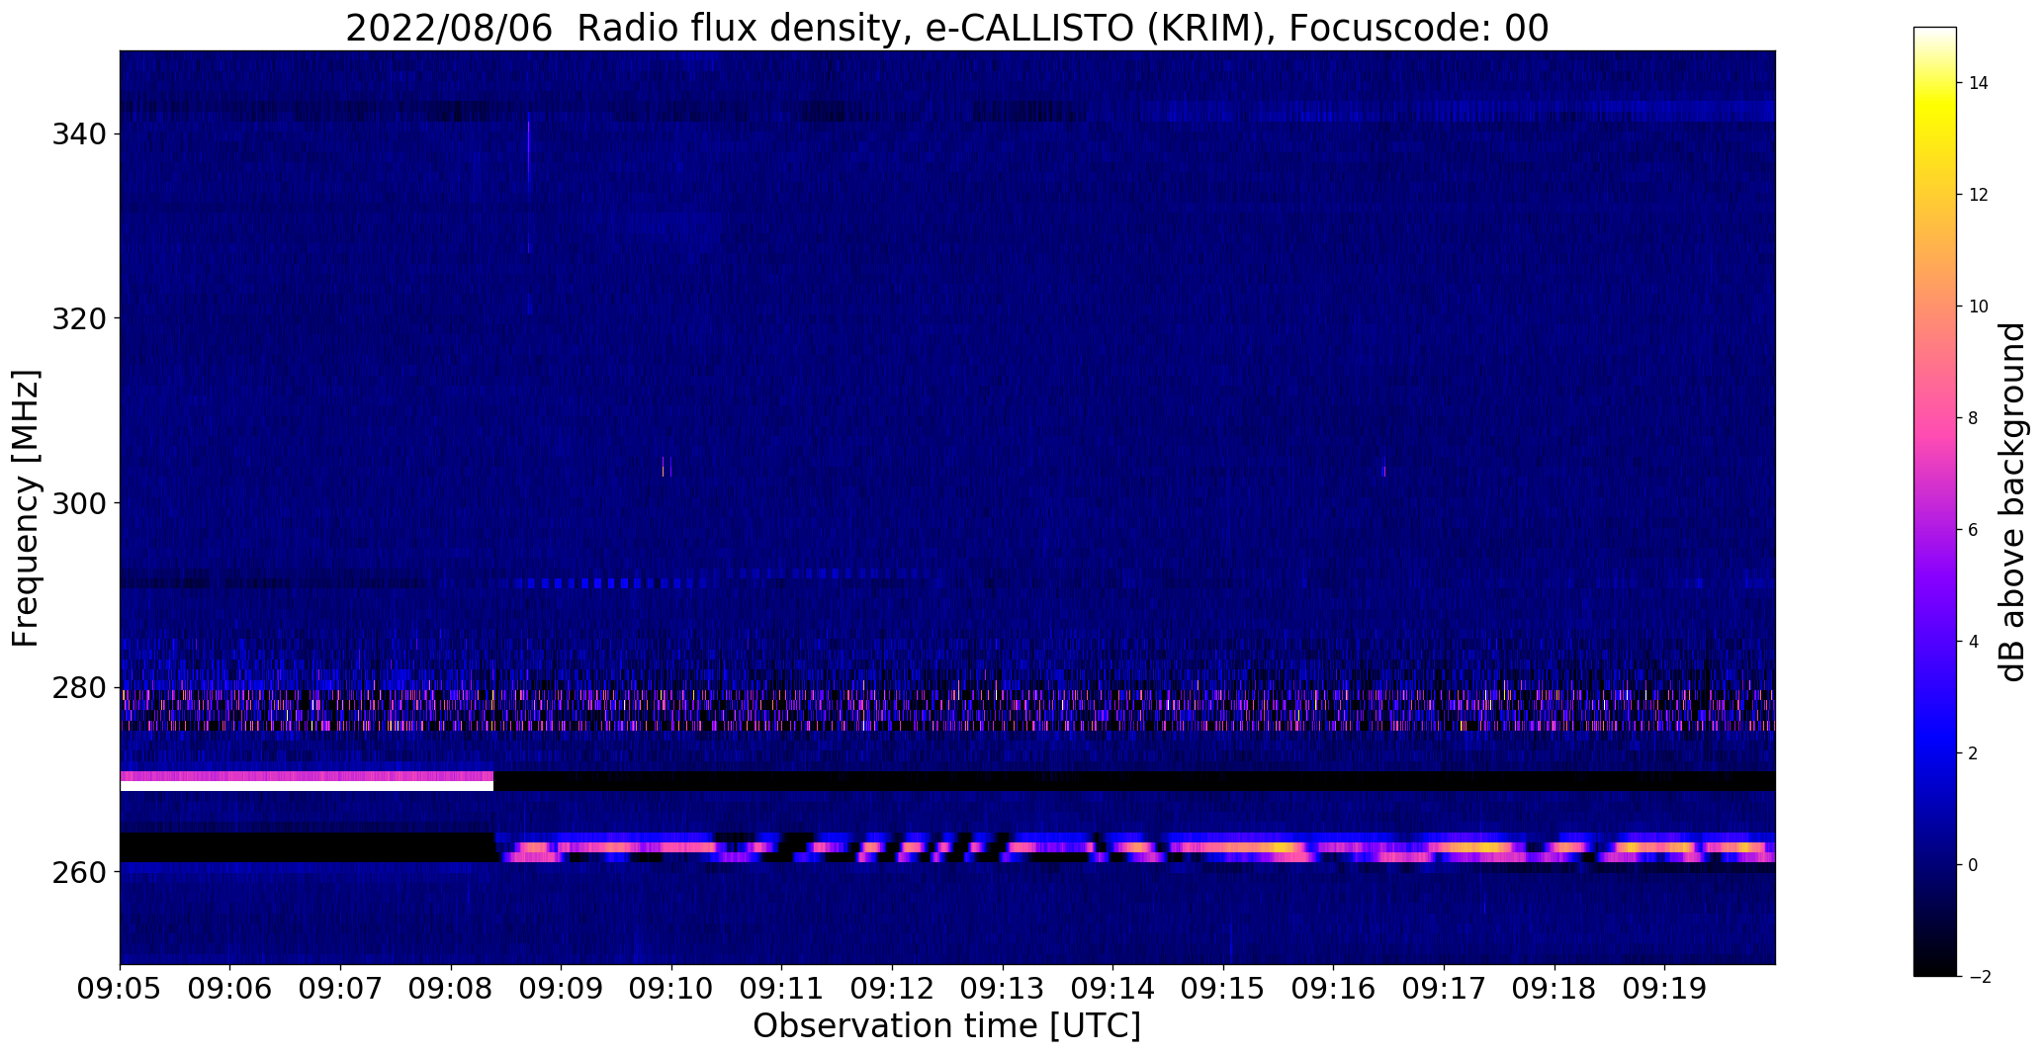Click the colorbar tick label 0
Screen dimensions: 2043x1055
click(1973, 865)
